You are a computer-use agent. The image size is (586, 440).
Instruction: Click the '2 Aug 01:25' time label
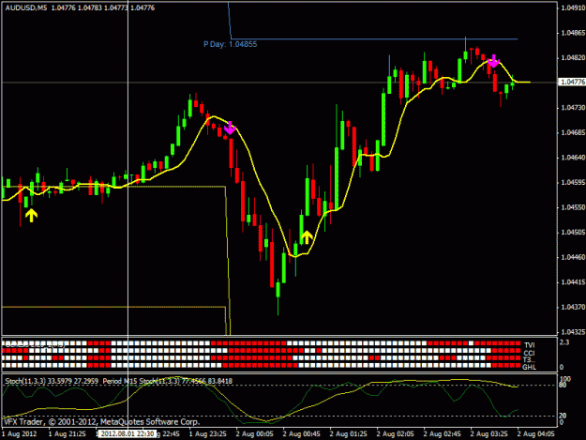coord(348,434)
